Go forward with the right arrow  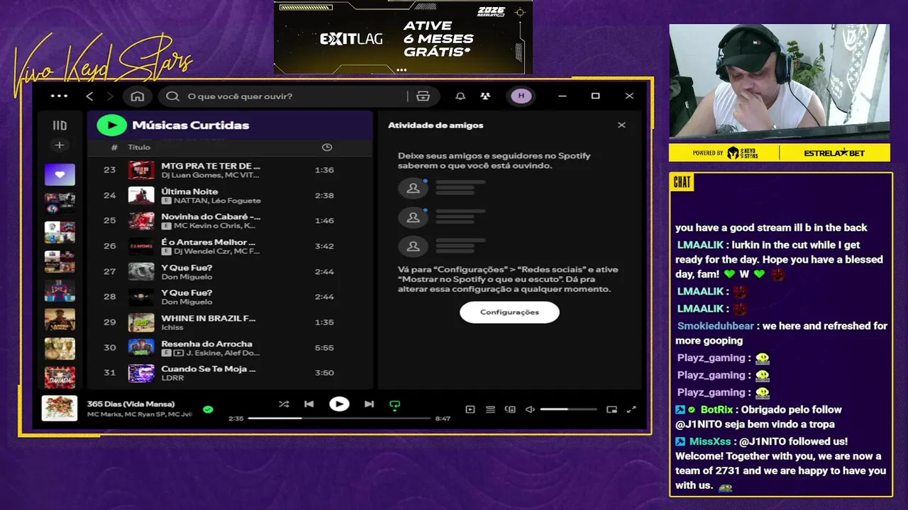[110, 96]
